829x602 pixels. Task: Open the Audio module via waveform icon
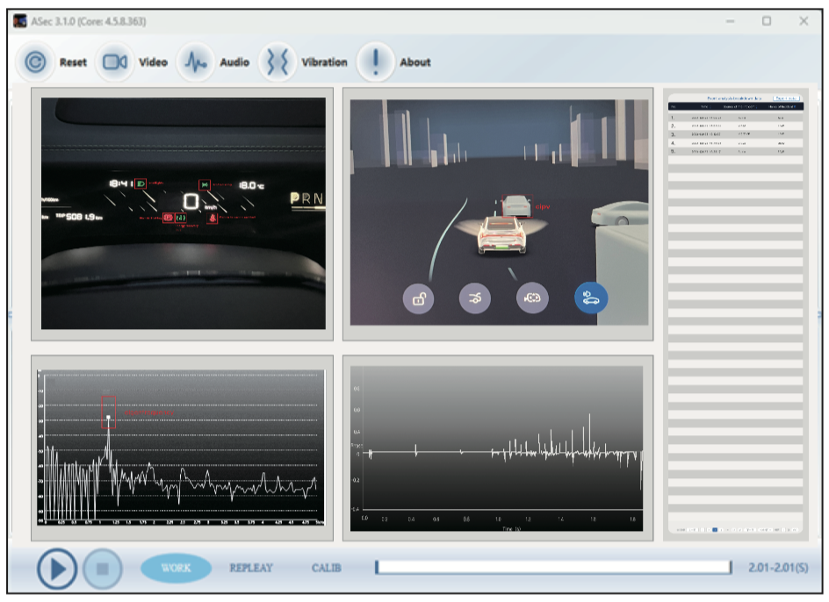coord(195,61)
